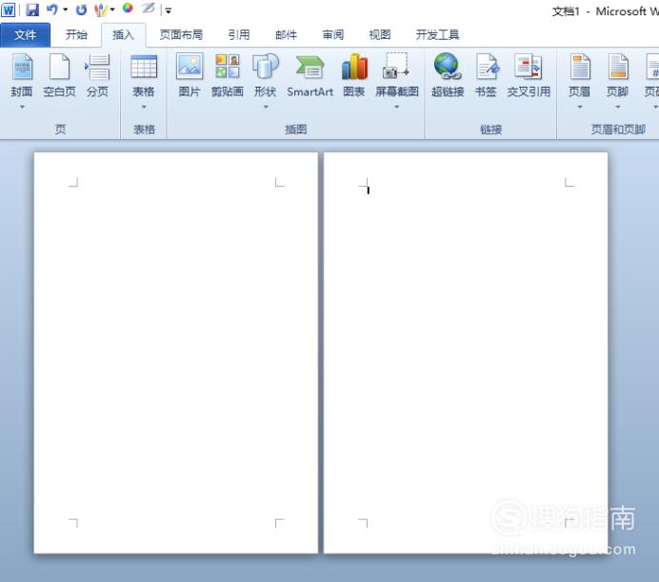Click the 表格 table grid icon
Image resolution: width=659 pixels, height=582 pixels.
click(x=144, y=68)
